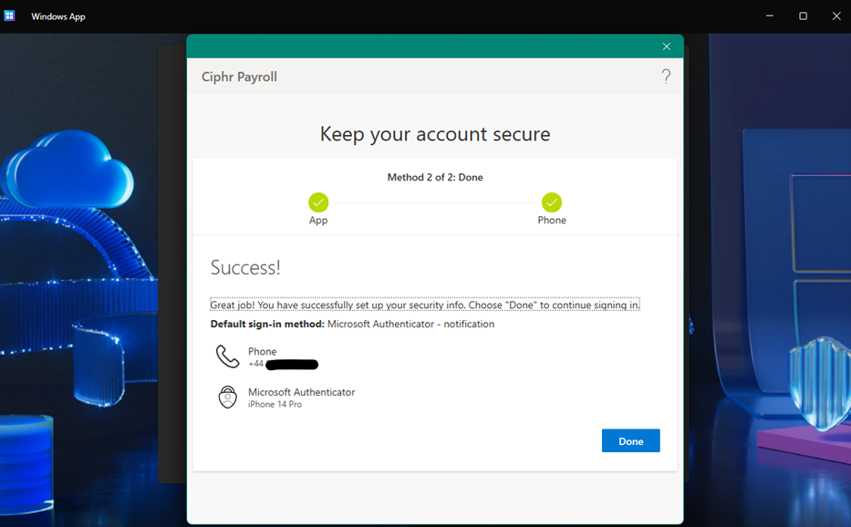851x527 pixels.
Task: Click 'Default sign-in method' line
Action: point(352,324)
